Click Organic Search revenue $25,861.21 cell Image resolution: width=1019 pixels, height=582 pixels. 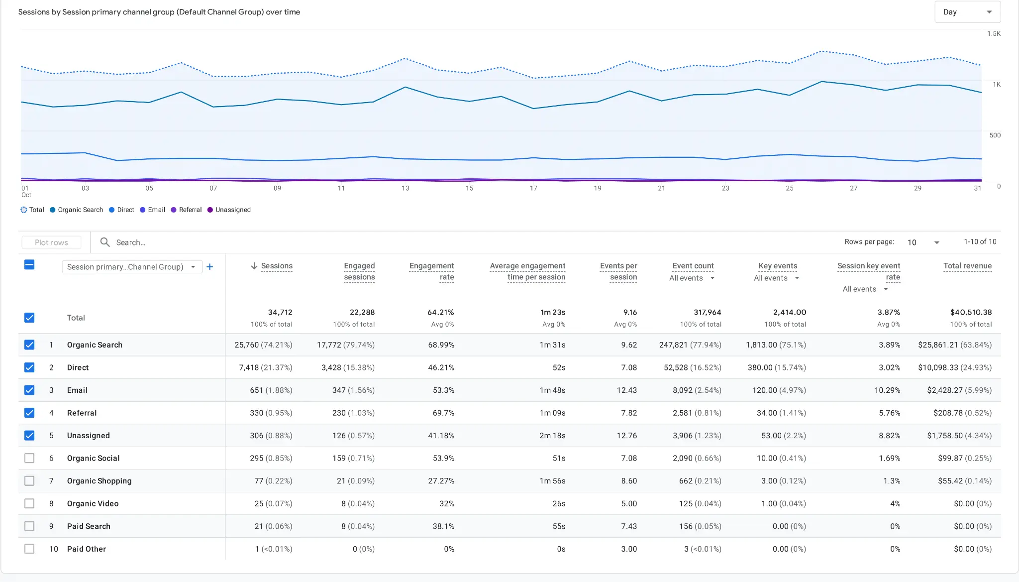(955, 345)
